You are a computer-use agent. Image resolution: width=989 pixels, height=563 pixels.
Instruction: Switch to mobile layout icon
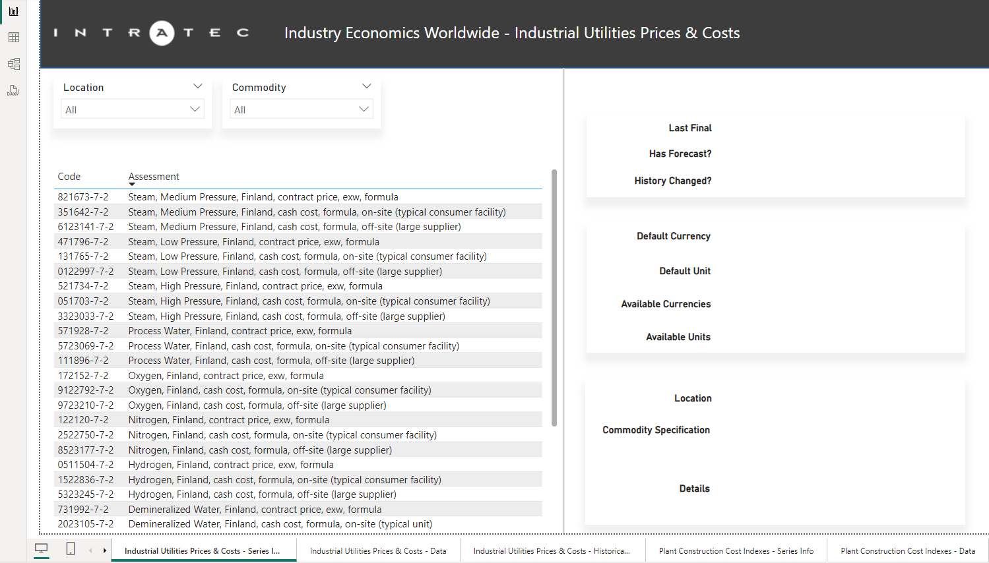[x=71, y=549]
